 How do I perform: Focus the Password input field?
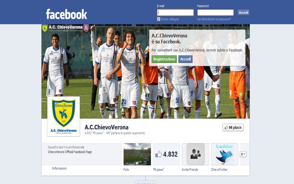click(216, 13)
